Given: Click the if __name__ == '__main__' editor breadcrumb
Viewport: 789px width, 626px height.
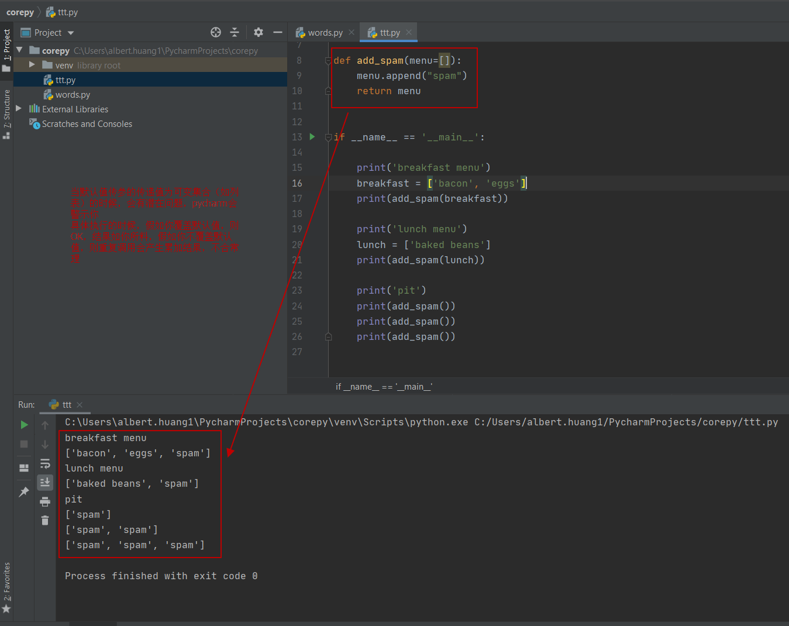Looking at the screenshot, I should click(384, 387).
